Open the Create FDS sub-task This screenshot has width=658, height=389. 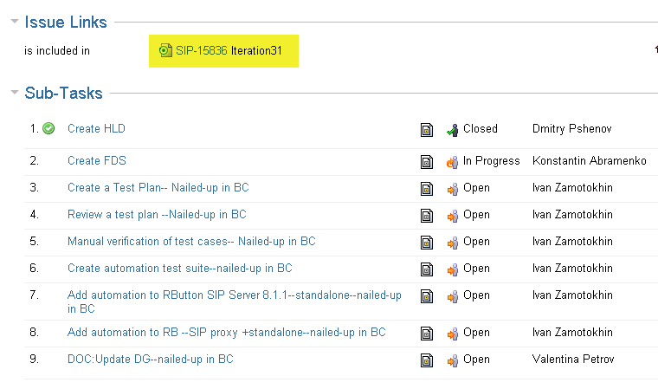point(97,161)
